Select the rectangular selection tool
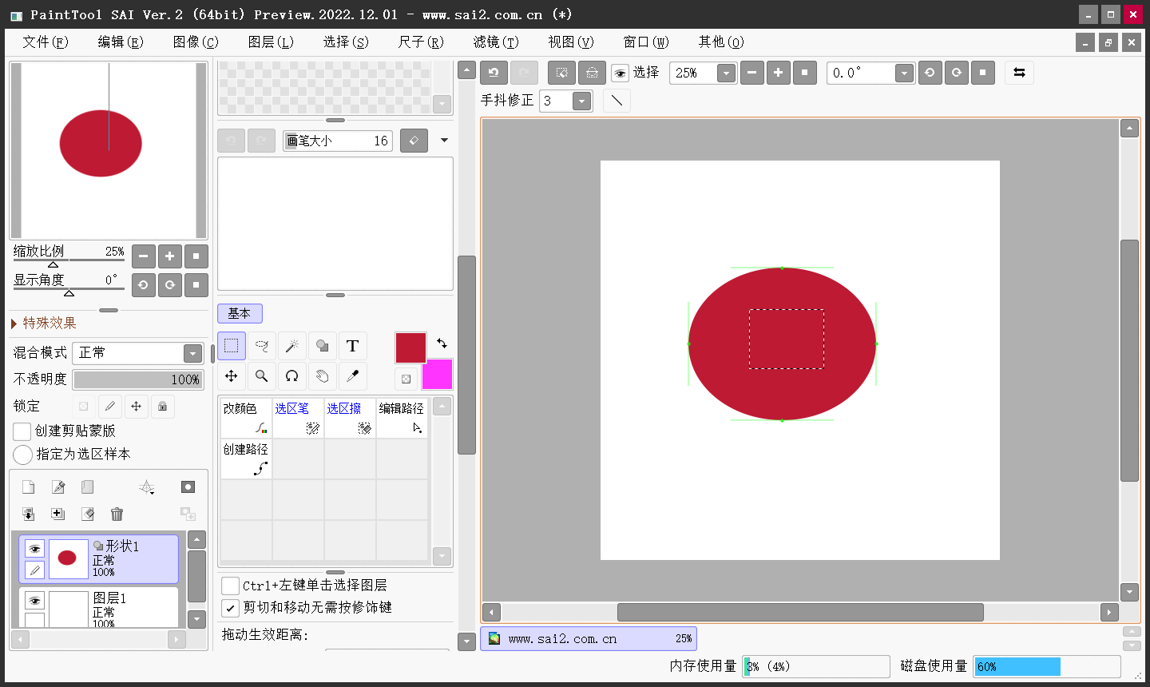This screenshot has width=1150, height=687. tap(232, 346)
